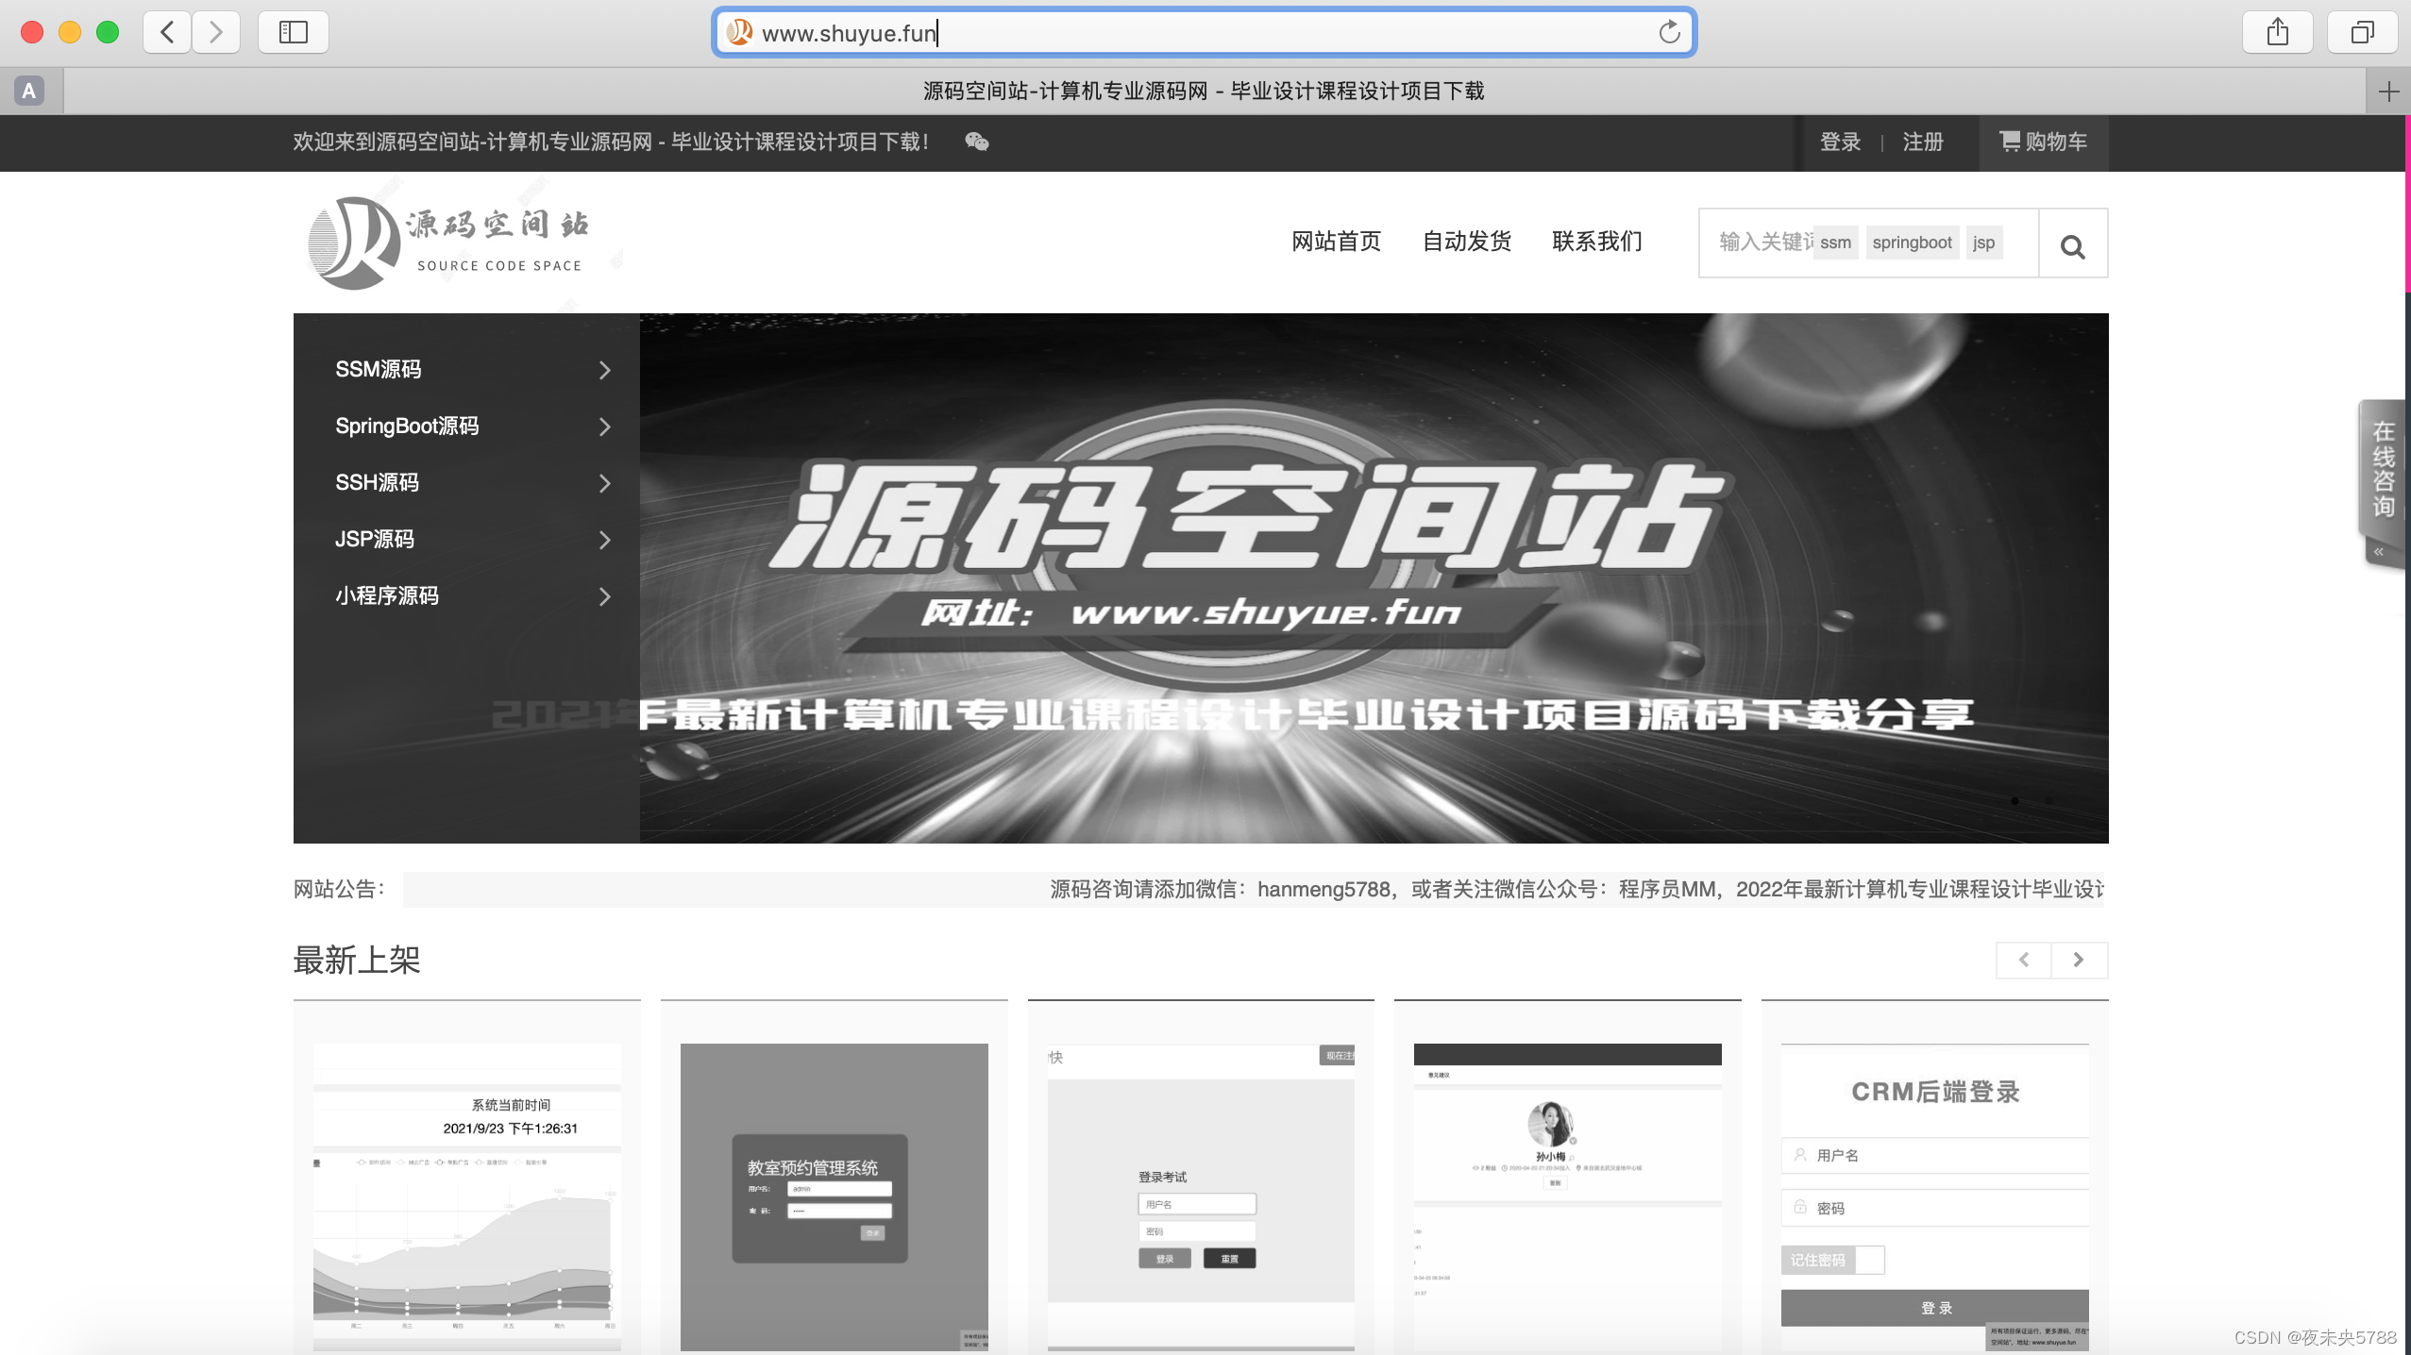Image resolution: width=2411 pixels, height=1355 pixels.
Task: Expand the SSM源码 category chevron
Action: click(604, 370)
